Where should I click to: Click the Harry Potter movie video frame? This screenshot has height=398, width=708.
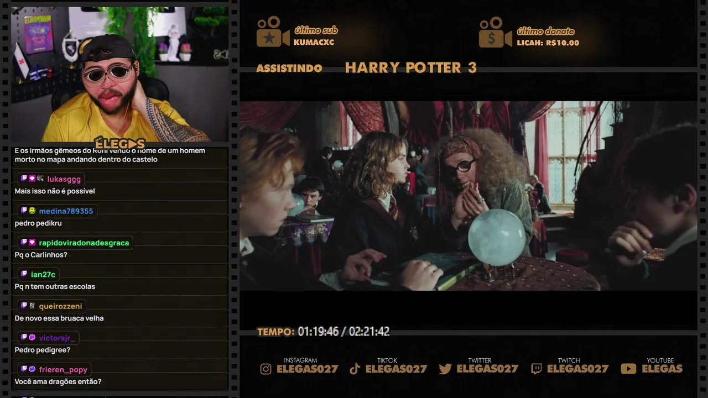pyautogui.click(x=468, y=196)
